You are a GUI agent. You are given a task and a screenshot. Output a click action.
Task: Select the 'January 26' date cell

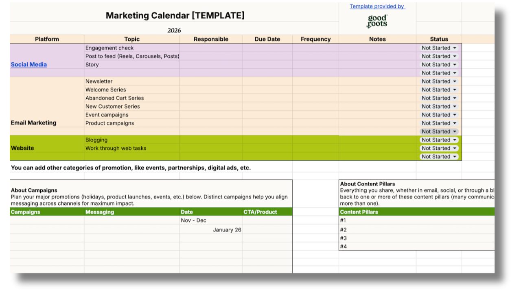point(210,230)
